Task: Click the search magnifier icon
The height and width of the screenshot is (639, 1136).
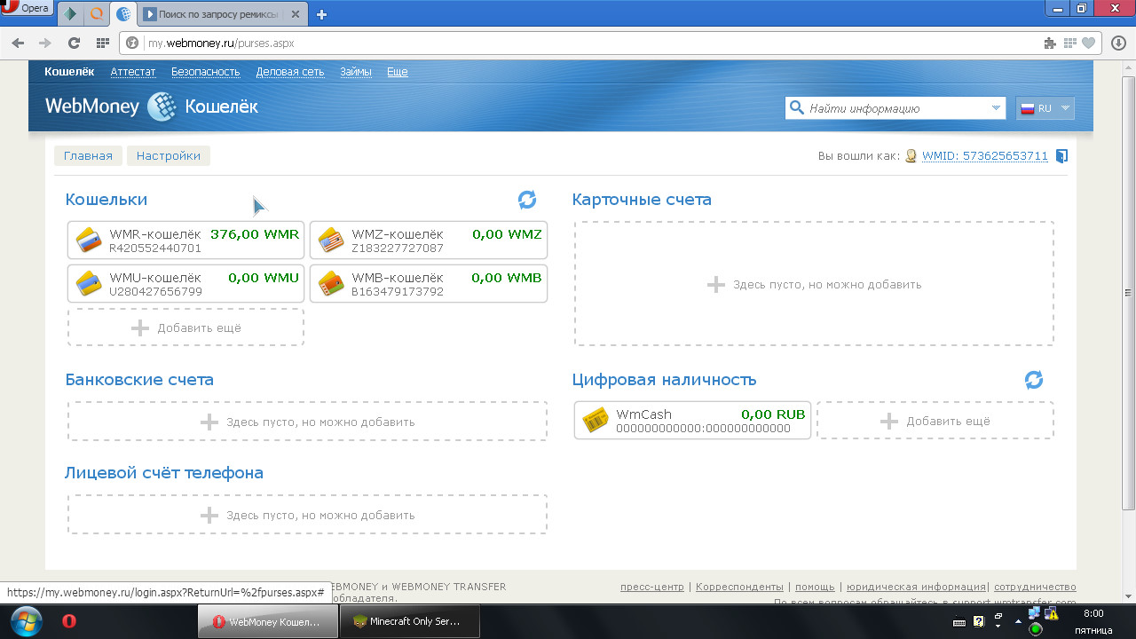Action: point(795,108)
